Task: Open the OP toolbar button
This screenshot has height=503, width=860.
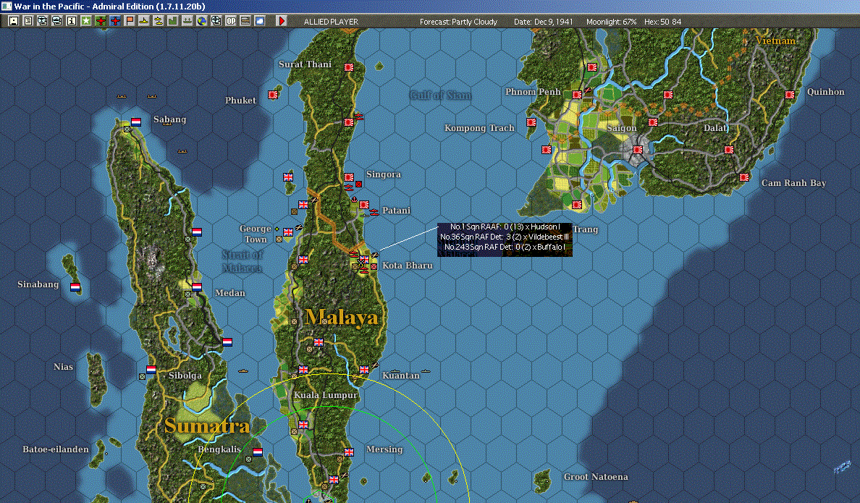Action: (x=231, y=21)
